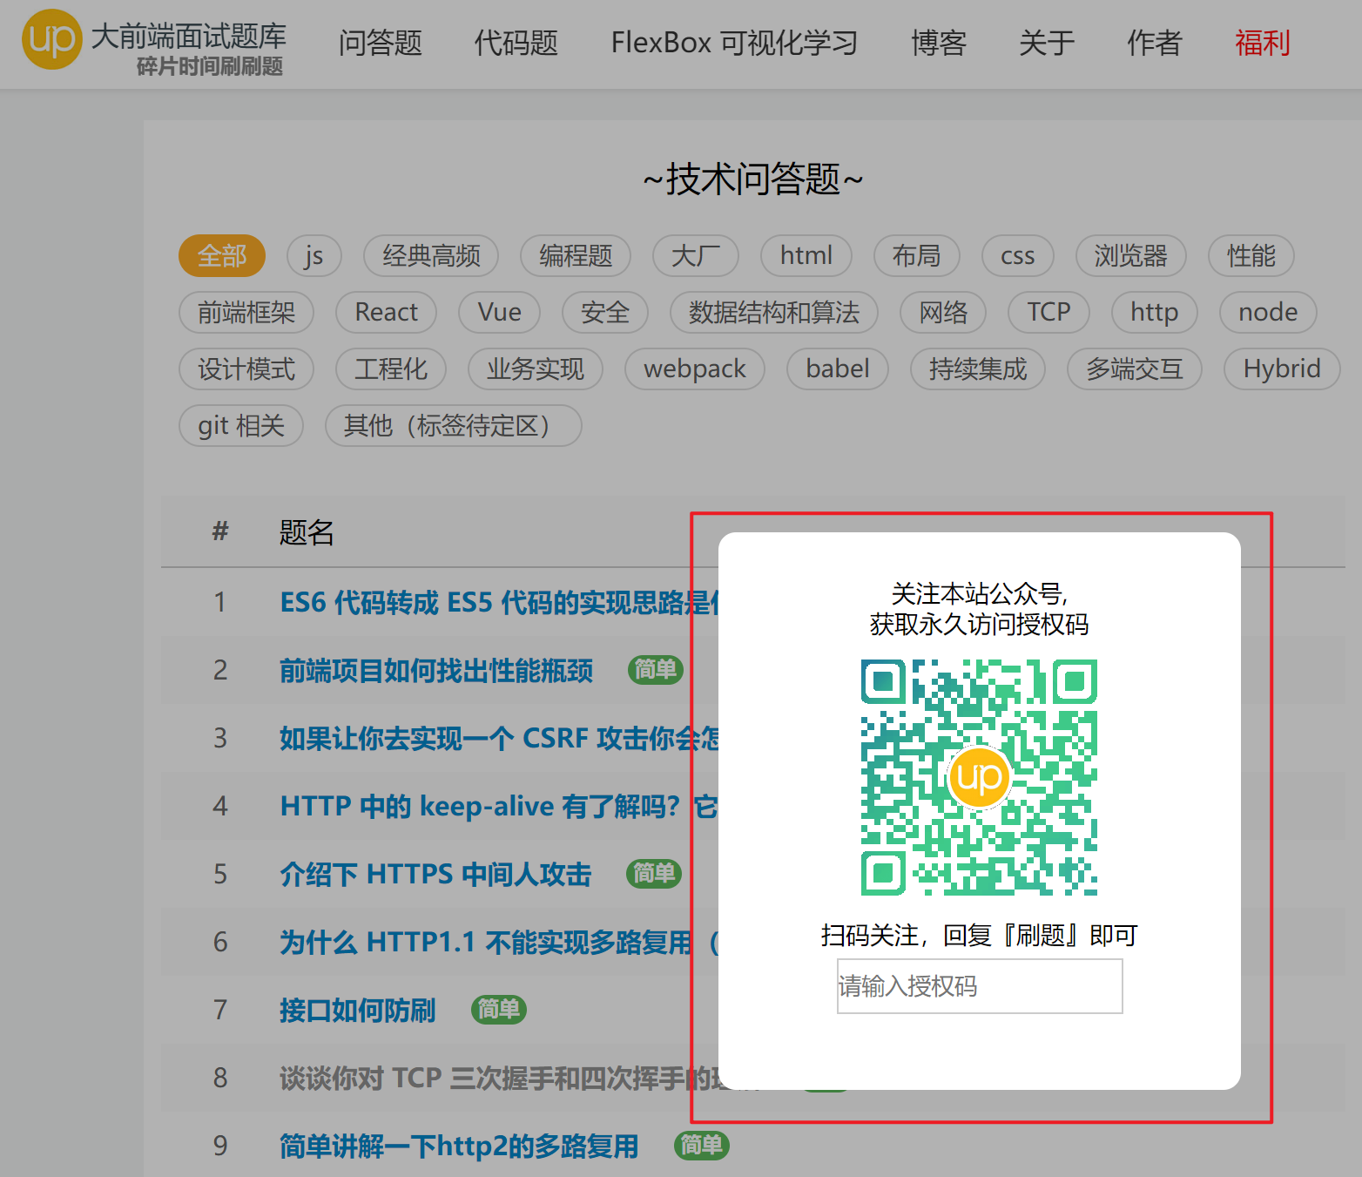Open 前端项目如何找出性能瓶颈 question

pos(436,670)
